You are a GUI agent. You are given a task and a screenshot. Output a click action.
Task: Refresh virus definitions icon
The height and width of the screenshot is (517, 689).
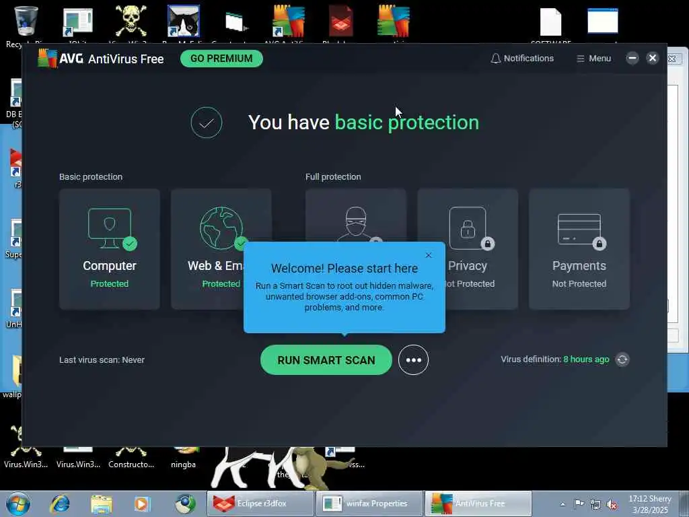click(x=622, y=359)
